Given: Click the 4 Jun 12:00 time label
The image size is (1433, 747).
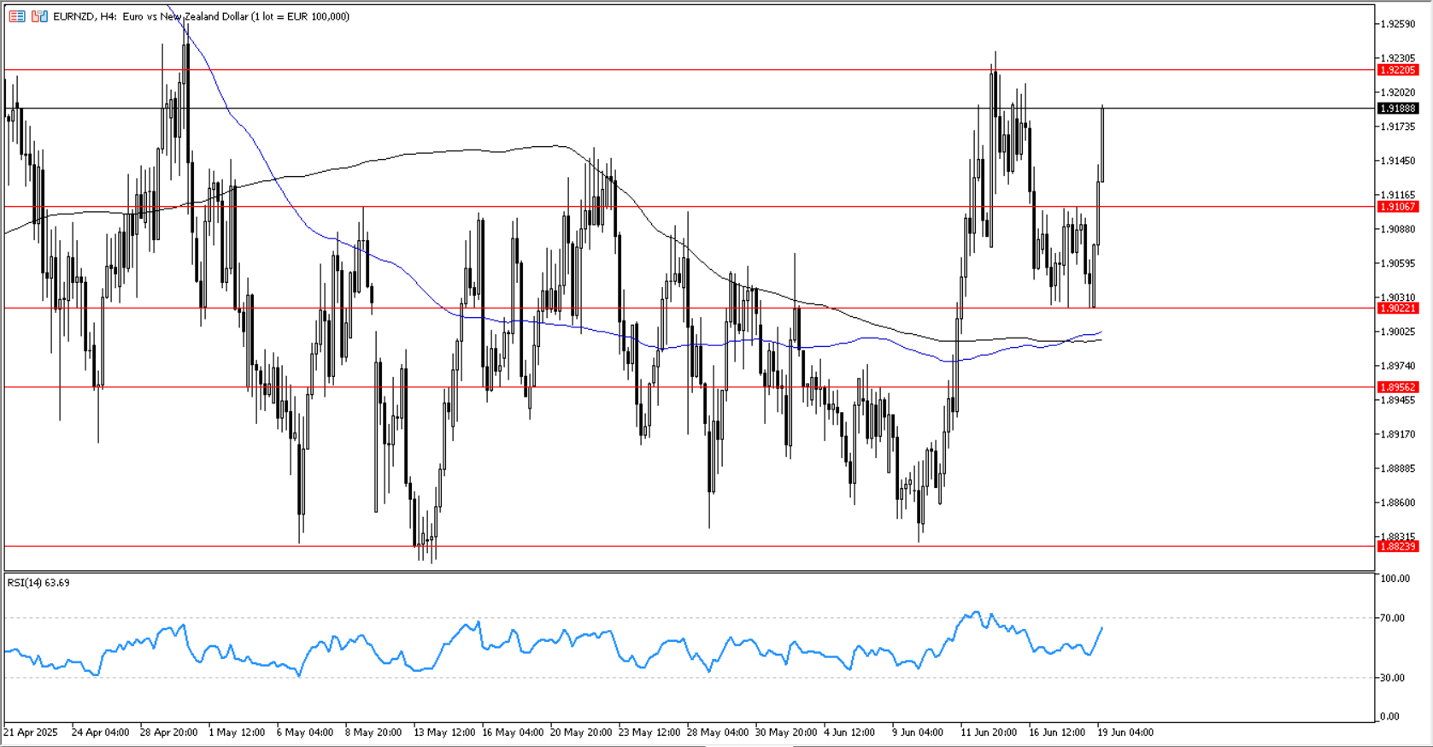Looking at the screenshot, I should [850, 732].
